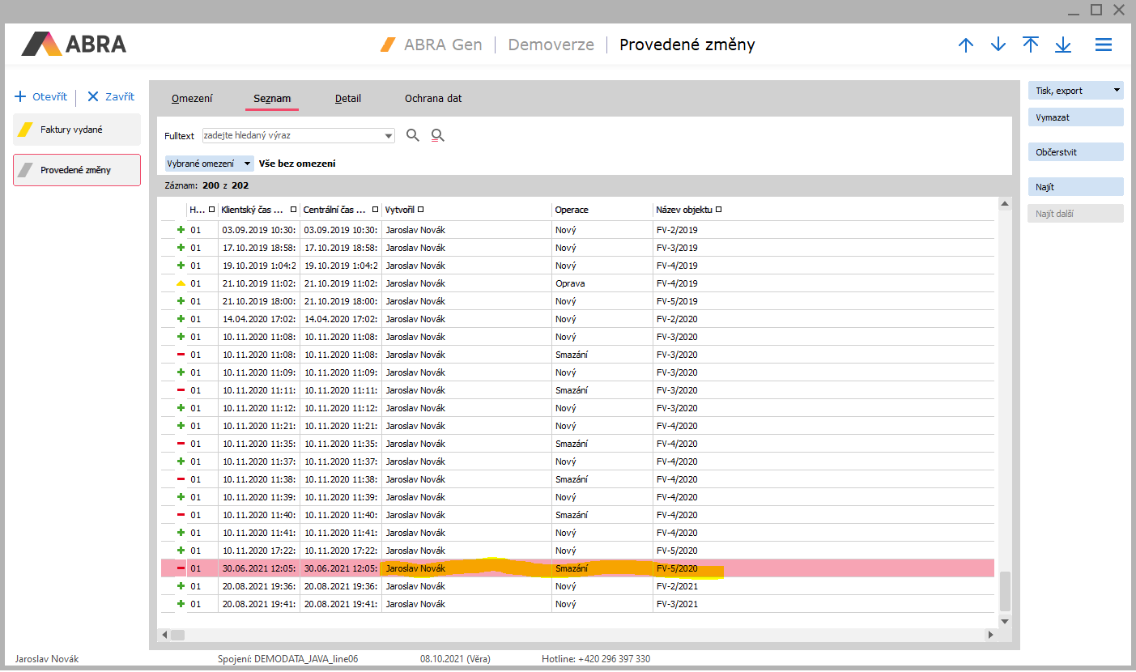Click the vertical scrollbar thumb in the list

[x=1005, y=591]
